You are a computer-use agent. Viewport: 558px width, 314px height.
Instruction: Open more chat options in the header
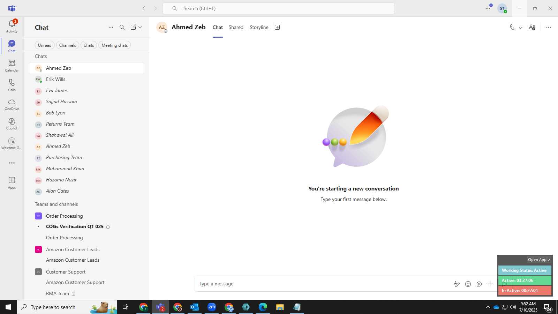click(549, 27)
